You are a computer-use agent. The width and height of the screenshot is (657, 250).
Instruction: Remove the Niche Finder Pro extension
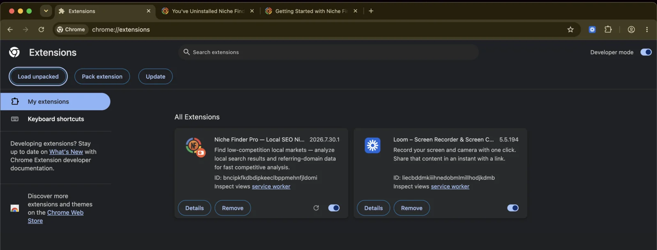[x=233, y=208]
